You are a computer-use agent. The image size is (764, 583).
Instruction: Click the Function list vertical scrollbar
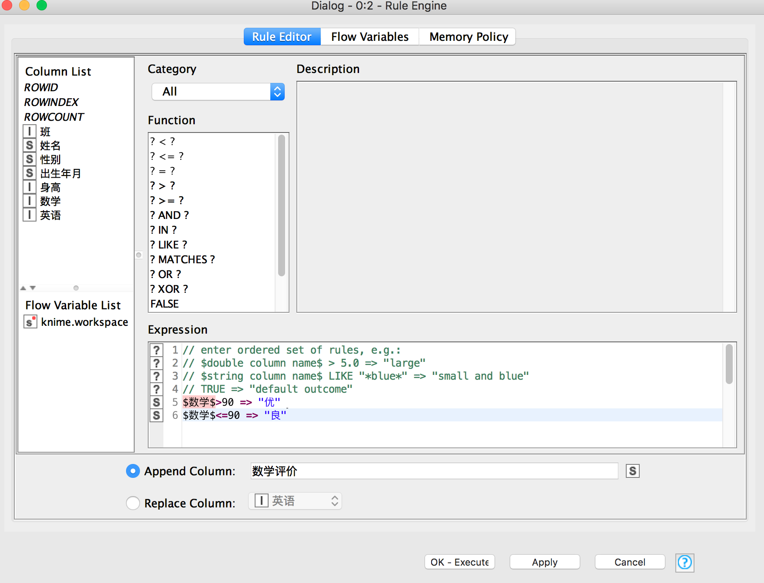(282, 205)
